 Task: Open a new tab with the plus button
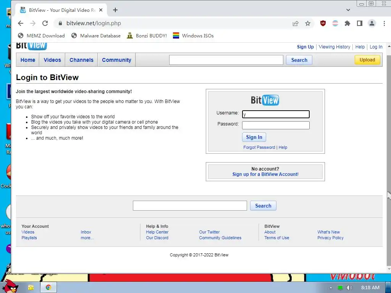pos(115,10)
